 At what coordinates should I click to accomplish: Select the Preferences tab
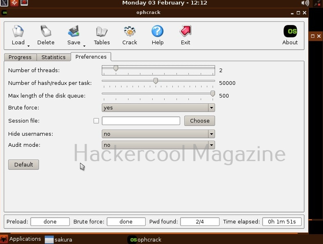(x=91, y=57)
